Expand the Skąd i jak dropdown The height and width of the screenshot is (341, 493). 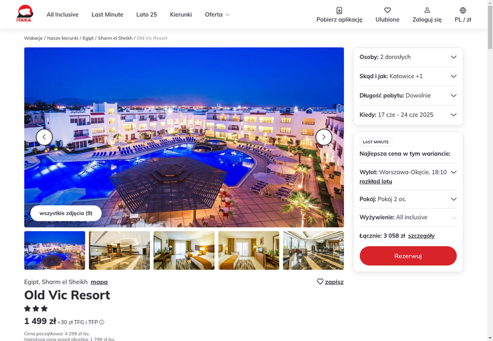(408, 76)
